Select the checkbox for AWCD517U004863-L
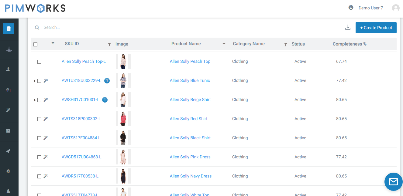The height and width of the screenshot is (196, 403). point(39,157)
